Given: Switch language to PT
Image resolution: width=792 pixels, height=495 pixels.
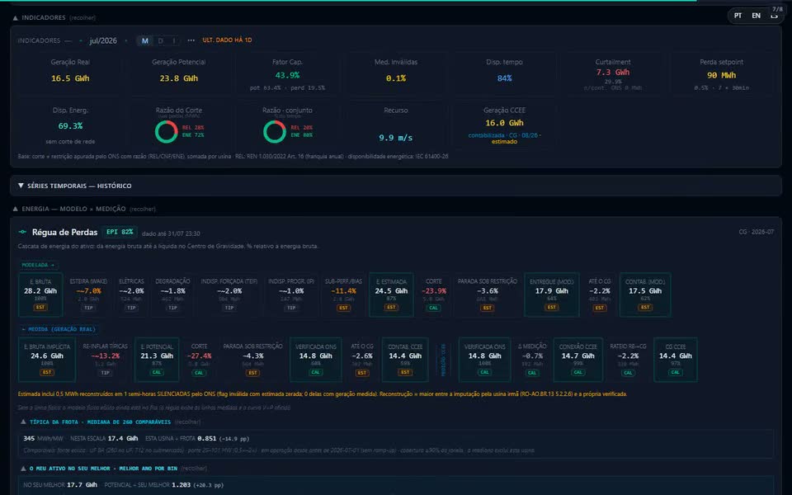Looking at the screenshot, I should 738,16.
